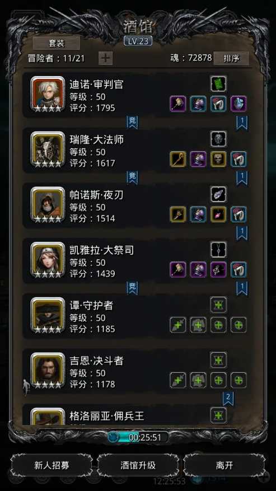
Task: Tap the skull mask slot of 瑞隆·大法师
Action: pos(218,139)
